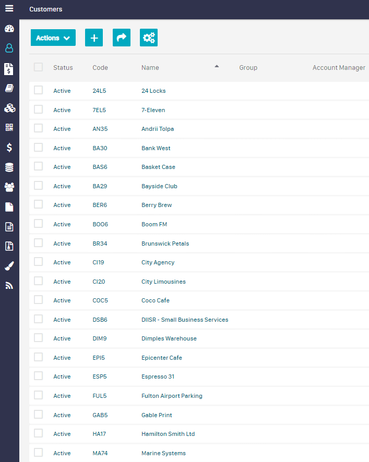The width and height of the screenshot is (369, 462).
Task: Open the Fulton Airport Parking customer
Action: (172, 396)
